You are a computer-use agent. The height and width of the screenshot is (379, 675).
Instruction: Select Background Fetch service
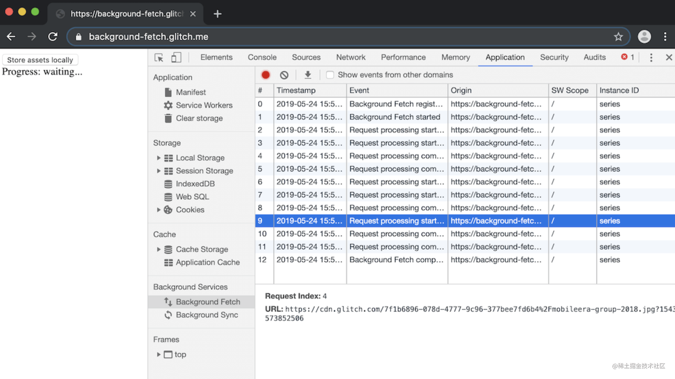[201, 302]
